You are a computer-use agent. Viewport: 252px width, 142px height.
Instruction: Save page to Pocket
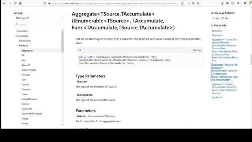(x=193, y=3)
